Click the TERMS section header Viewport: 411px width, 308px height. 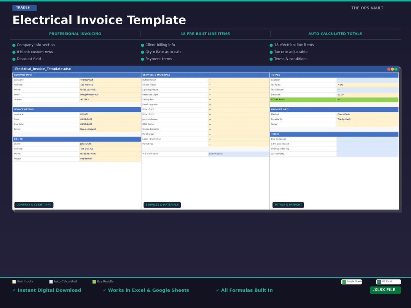point(334,134)
